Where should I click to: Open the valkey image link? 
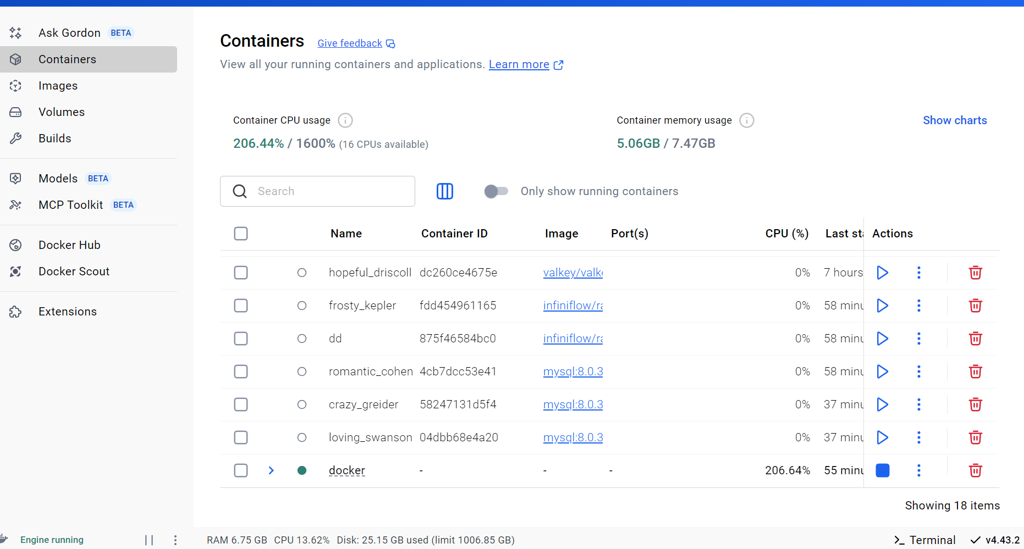coord(573,273)
